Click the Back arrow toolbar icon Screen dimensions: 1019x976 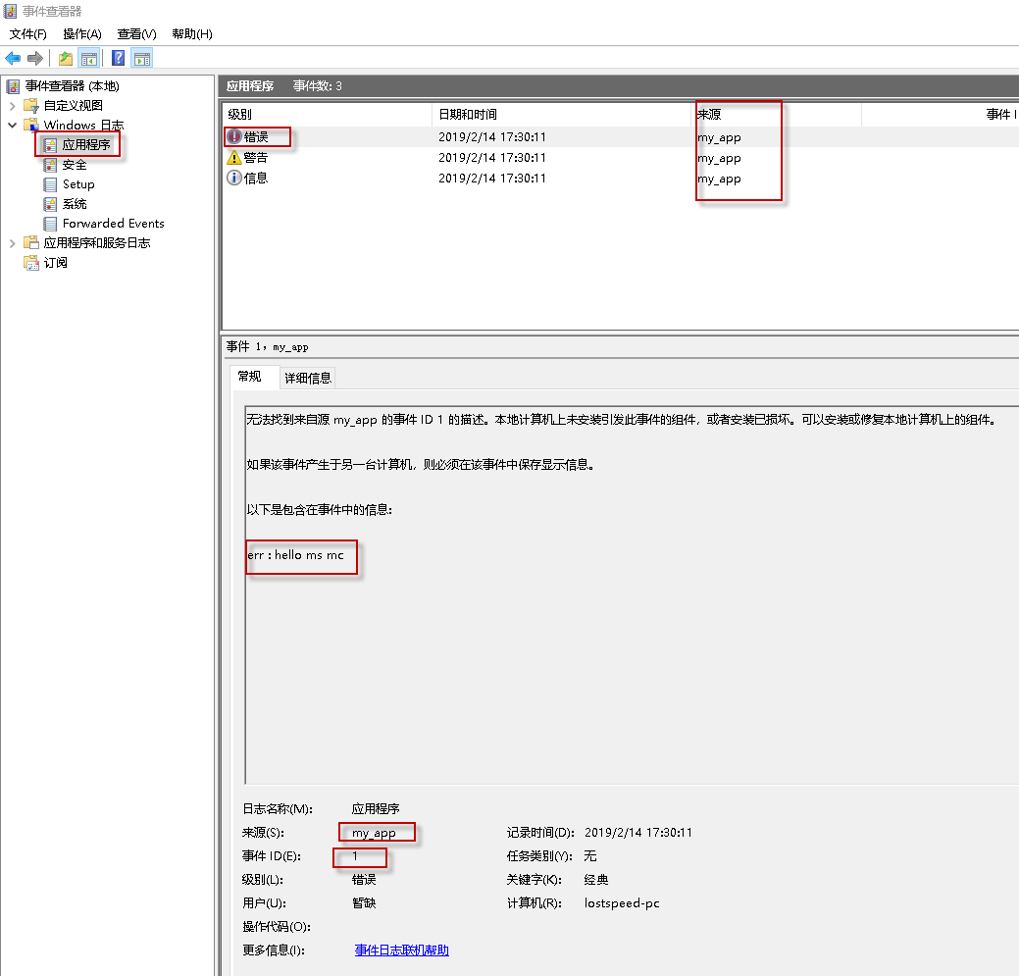[x=13, y=59]
